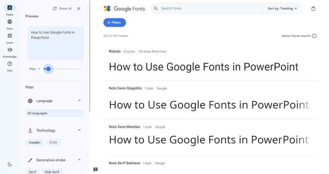This screenshot has height=174, width=329.
Task: Click the blue Filters button
Action: [114, 22]
